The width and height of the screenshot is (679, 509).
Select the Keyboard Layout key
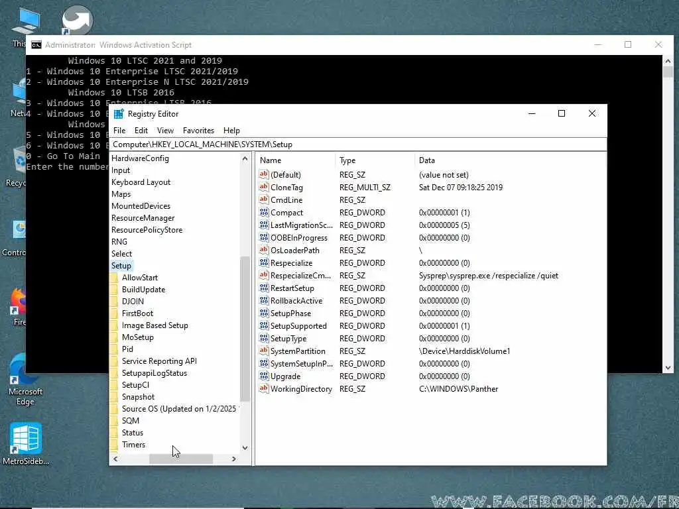tap(141, 182)
